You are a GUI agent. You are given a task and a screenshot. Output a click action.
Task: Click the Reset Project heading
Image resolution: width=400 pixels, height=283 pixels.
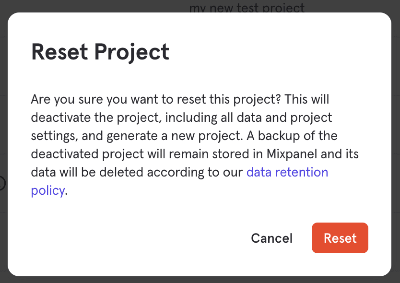[x=100, y=52]
